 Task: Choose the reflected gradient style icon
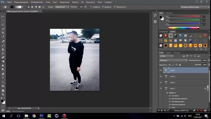coord(40,7)
